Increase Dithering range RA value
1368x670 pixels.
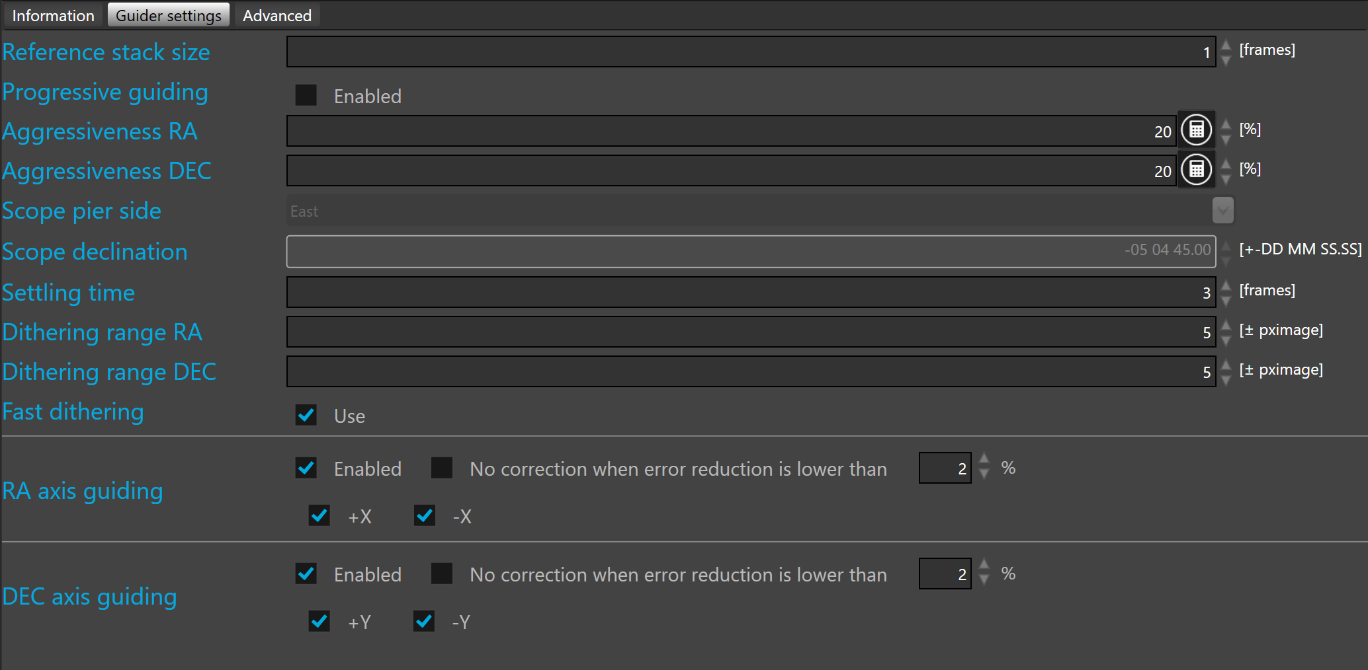point(1226,325)
